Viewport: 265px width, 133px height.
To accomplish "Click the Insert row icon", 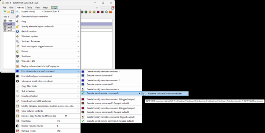I will tap(17, 121).
